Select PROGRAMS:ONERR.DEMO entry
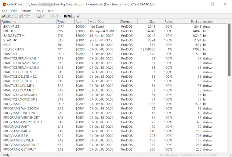This screenshot has height=157, width=232. point(114,122)
